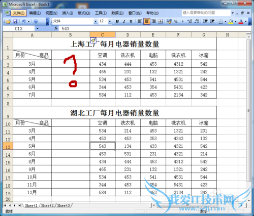Switch to Sheet2 tab

click(47, 205)
